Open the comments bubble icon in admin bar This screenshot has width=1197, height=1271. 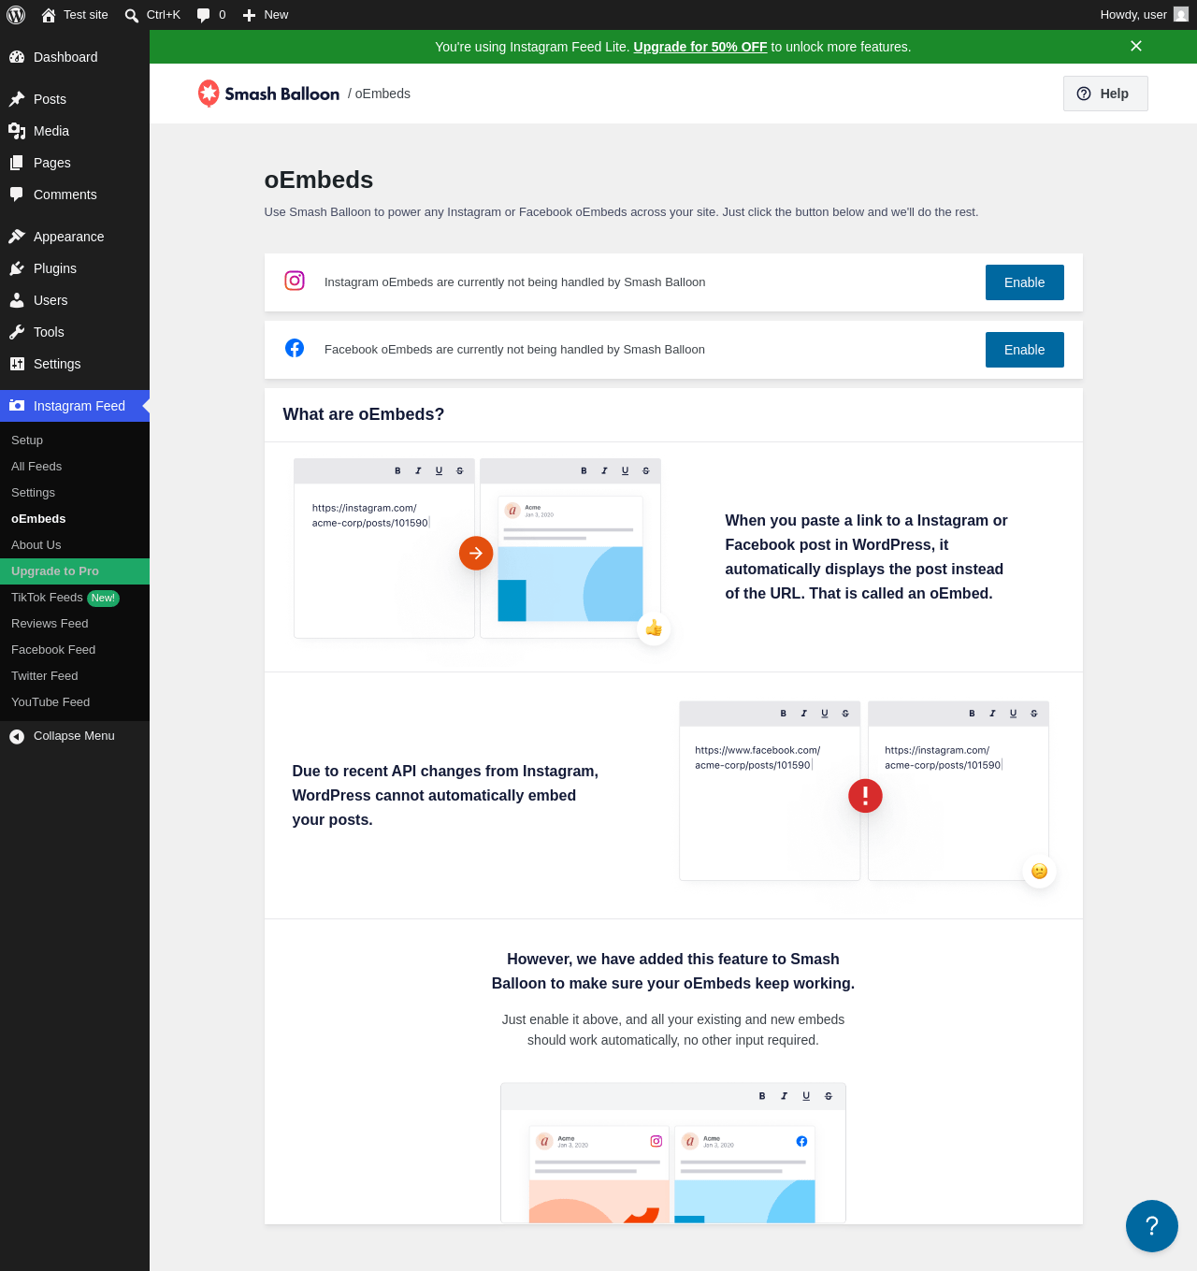[x=204, y=15]
